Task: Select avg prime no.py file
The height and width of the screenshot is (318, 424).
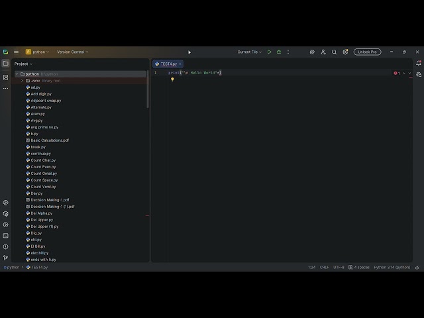Action: click(42, 127)
